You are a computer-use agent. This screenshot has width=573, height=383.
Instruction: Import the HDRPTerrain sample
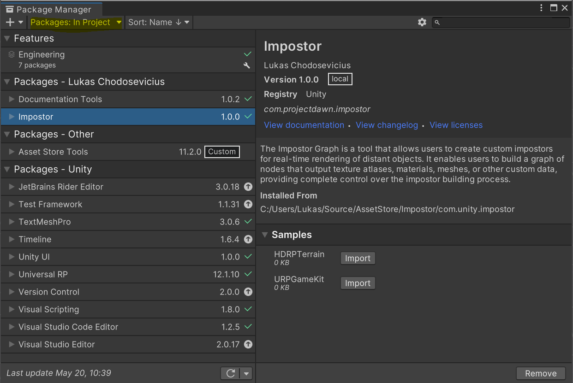point(358,258)
